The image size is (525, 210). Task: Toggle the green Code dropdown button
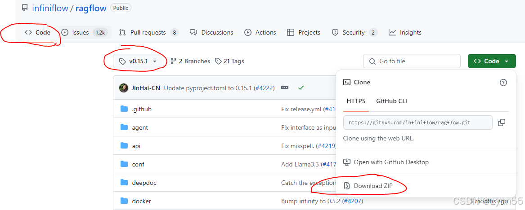(x=492, y=61)
